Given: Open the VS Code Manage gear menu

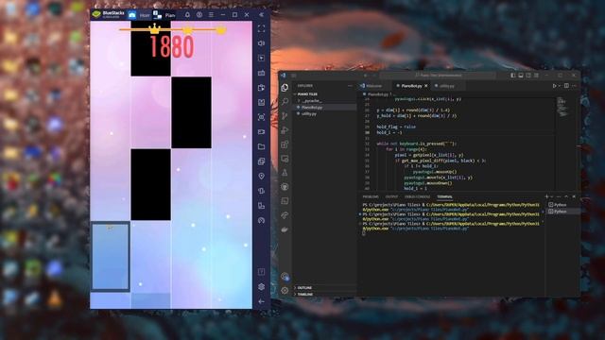Looking at the screenshot, I should click(x=285, y=290).
